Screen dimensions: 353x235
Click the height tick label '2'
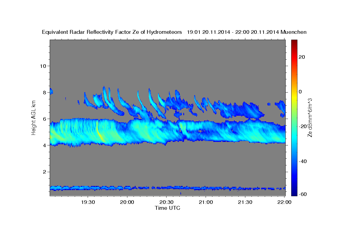click(44, 172)
